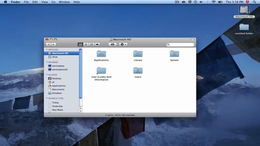Open the View menu
This screenshot has width=260, height=146.
(44, 2)
